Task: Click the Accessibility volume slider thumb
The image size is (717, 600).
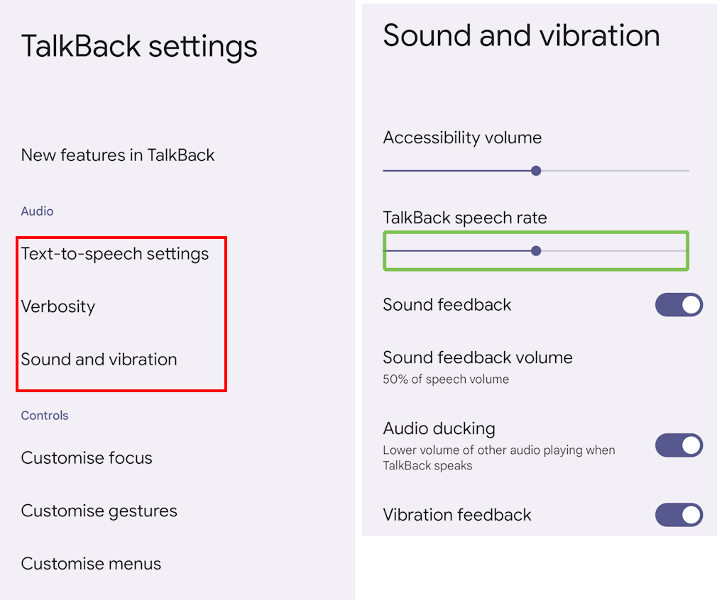Action: pyautogui.click(x=536, y=170)
